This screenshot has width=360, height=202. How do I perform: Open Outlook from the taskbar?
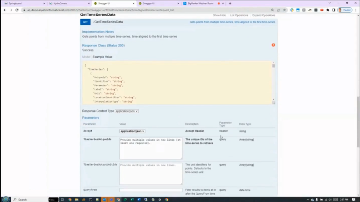pyautogui.click(x=104, y=199)
